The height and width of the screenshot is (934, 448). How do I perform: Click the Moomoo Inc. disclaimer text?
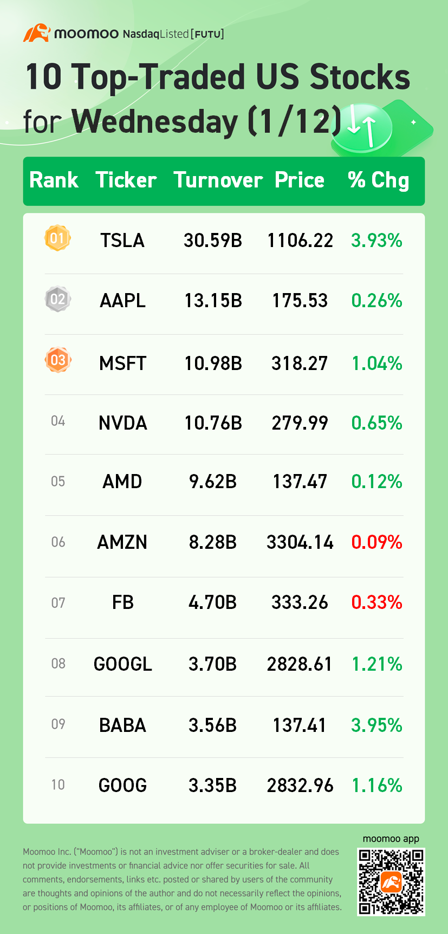tap(182, 879)
